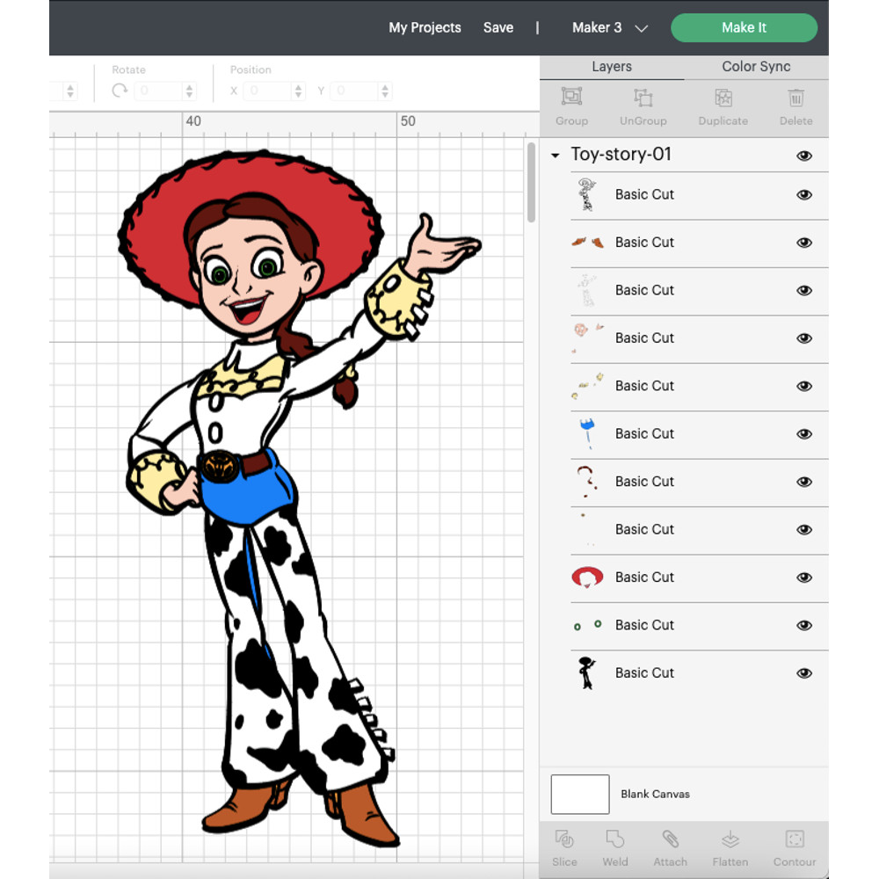This screenshot has width=879, height=879.
Task: Select the Flatten tool
Action: pos(730,846)
